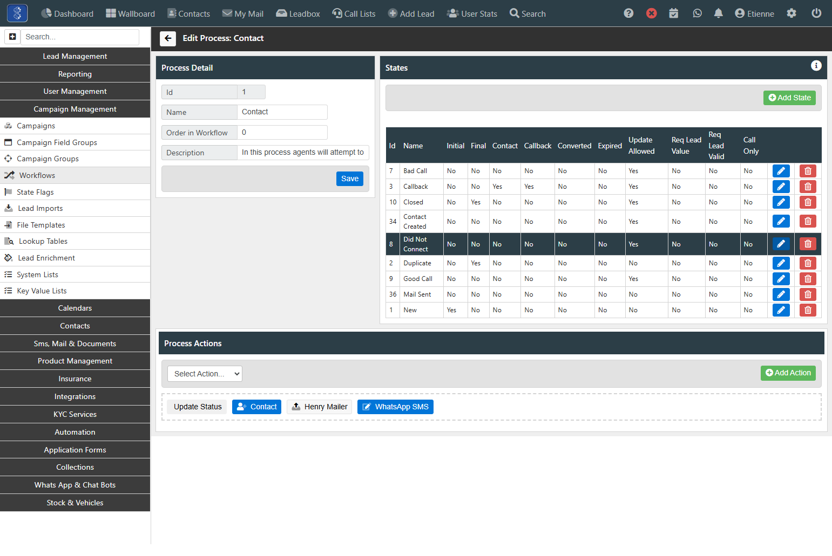The height and width of the screenshot is (556, 832).
Task: Open the Select Action dropdown
Action: (205, 374)
